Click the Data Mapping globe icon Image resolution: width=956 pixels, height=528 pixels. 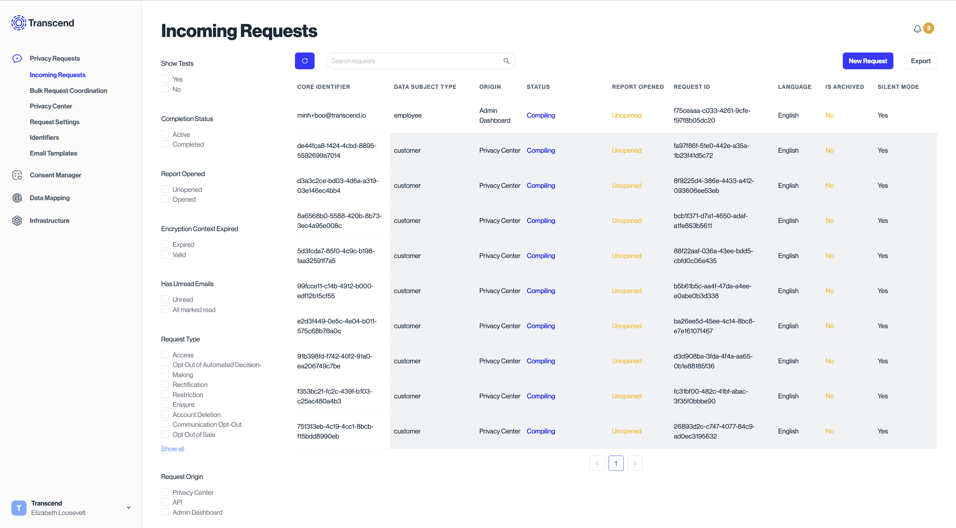pyautogui.click(x=17, y=198)
